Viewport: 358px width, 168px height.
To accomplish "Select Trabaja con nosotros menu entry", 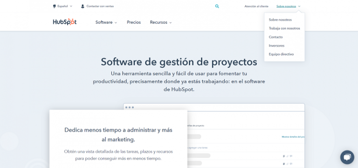I will click(284, 28).
